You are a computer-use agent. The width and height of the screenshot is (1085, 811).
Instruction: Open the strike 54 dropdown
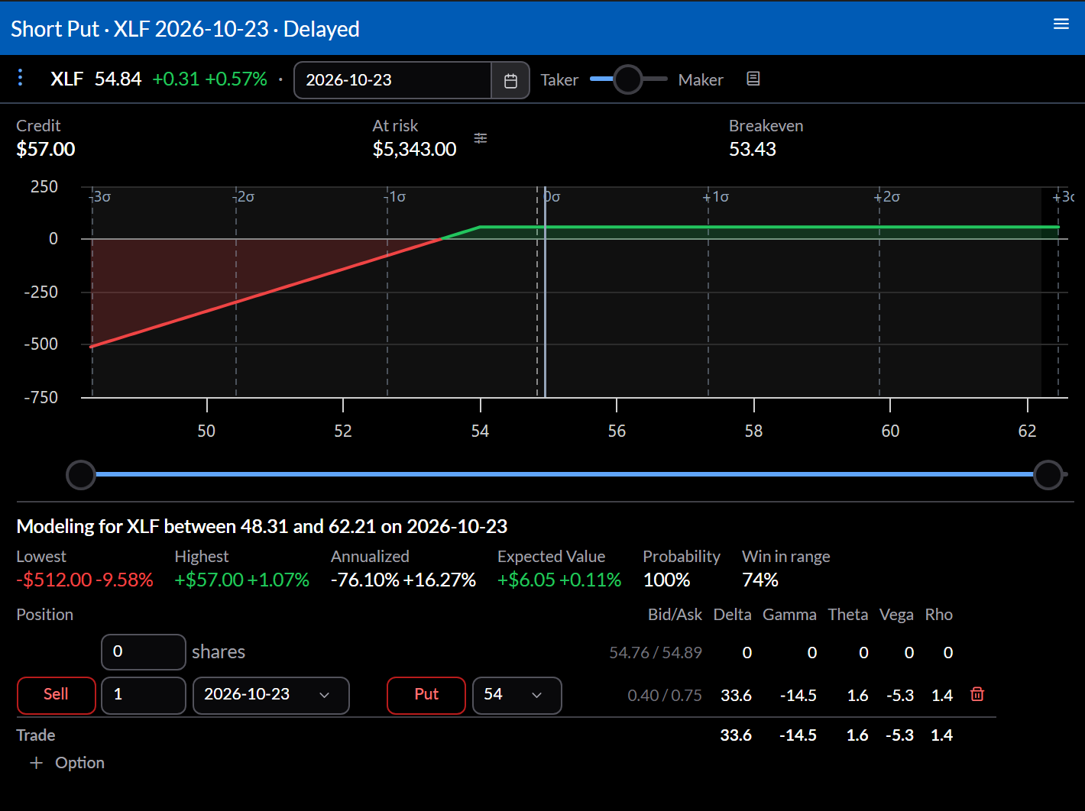517,695
